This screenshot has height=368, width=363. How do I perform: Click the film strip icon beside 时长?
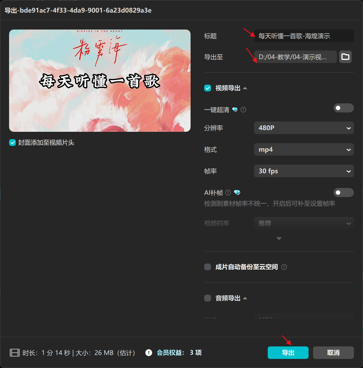click(x=14, y=353)
